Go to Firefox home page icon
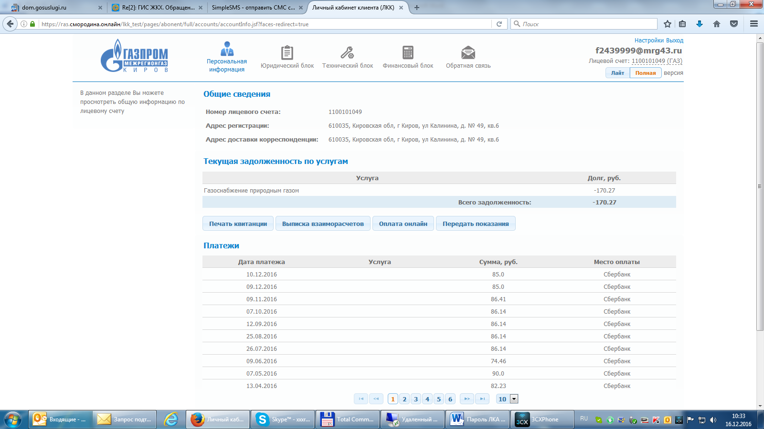 (717, 24)
